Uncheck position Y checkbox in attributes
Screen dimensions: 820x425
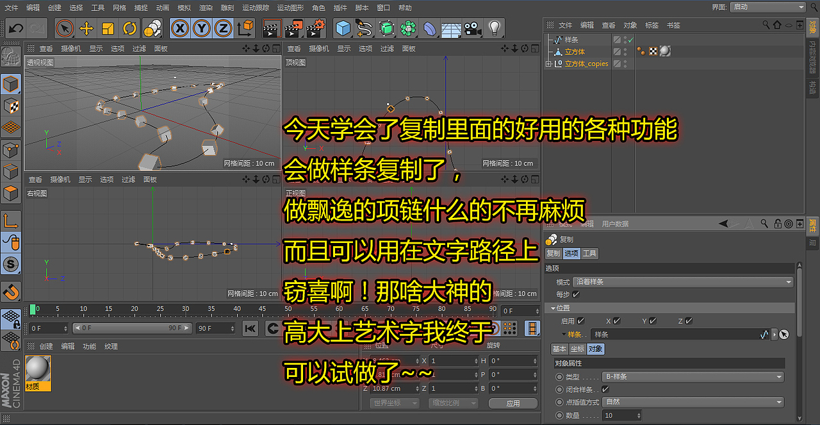[x=653, y=321]
